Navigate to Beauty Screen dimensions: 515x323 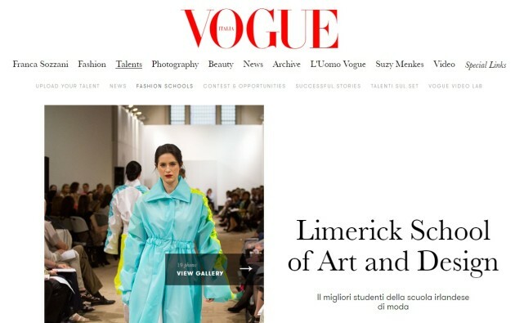221,65
